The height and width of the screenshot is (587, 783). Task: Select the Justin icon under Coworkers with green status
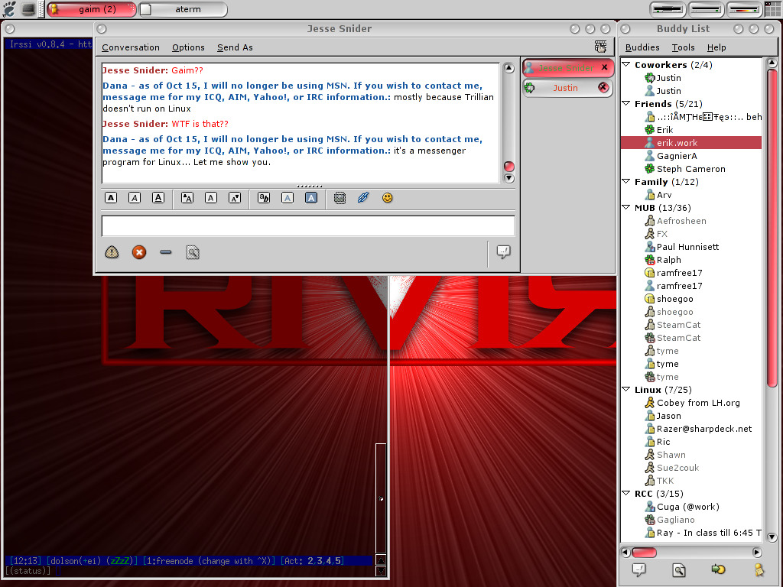649,78
